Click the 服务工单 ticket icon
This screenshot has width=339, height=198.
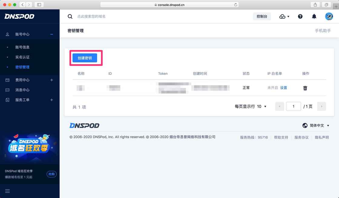[7, 100]
